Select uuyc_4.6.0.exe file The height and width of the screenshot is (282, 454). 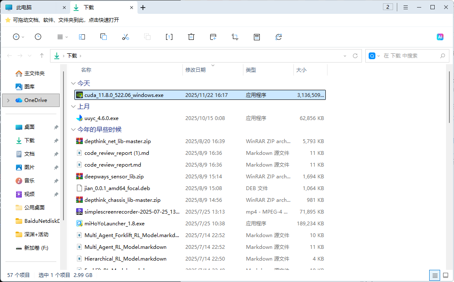[x=200, y=118]
